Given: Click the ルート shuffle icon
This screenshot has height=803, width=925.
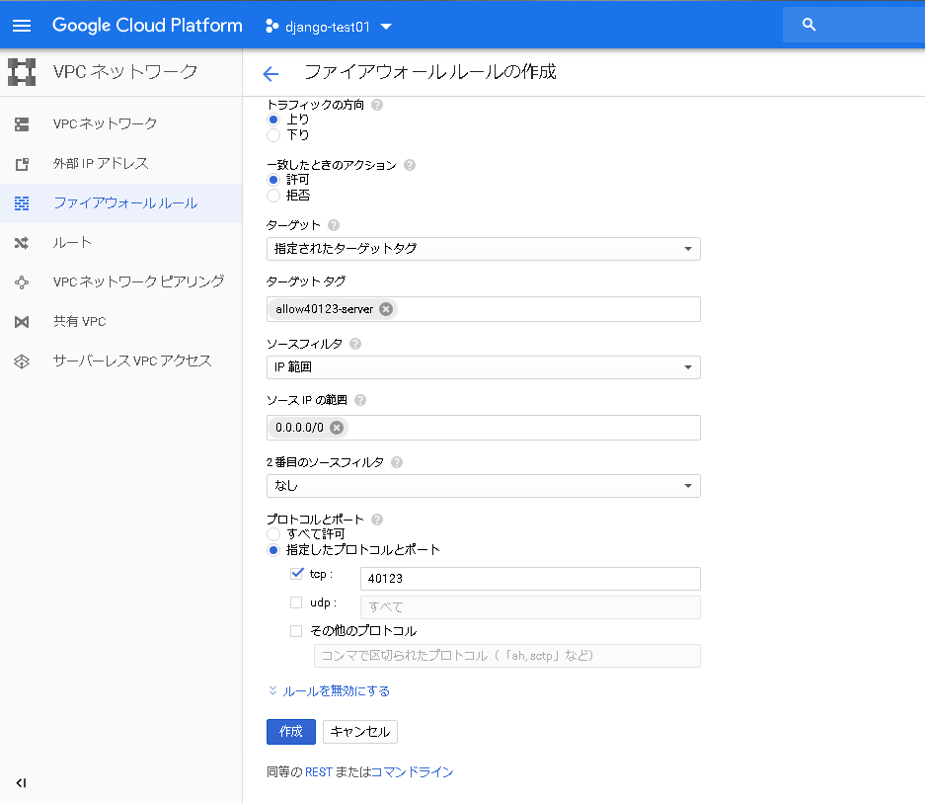Looking at the screenshot, I should [x=22, y=243].
